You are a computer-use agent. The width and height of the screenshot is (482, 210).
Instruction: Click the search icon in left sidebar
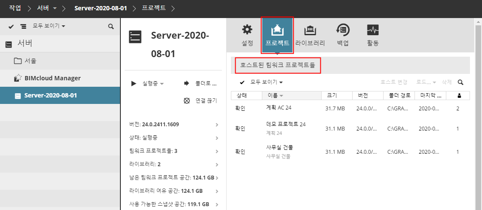tap(111, 26)
